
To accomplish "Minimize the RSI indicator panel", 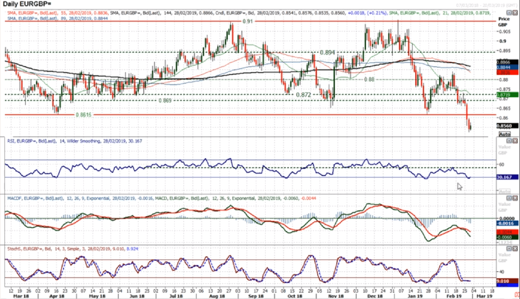I will point(508,141).
